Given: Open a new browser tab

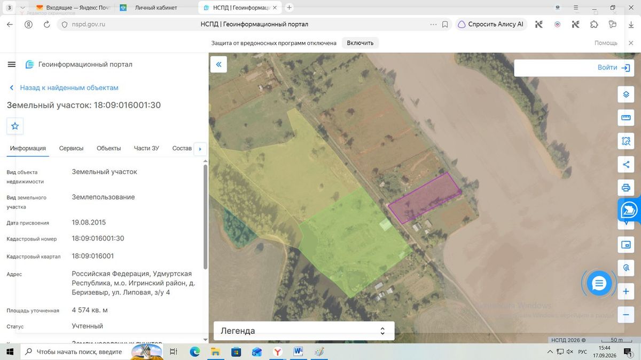Looking at the screenshot, I should (x=290, y=7).
